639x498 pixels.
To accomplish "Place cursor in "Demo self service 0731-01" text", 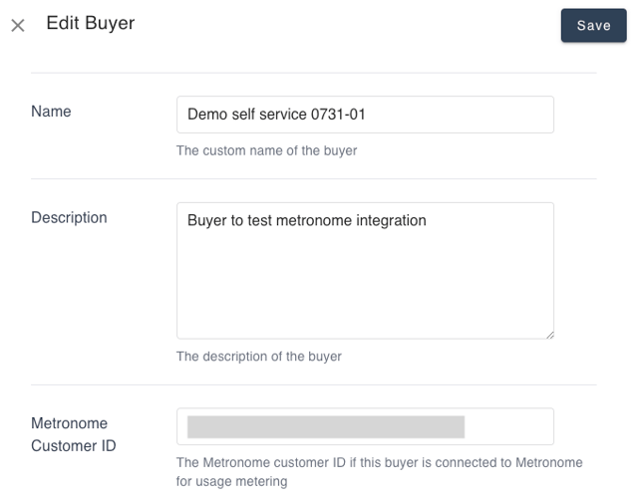I will (276, 115).
